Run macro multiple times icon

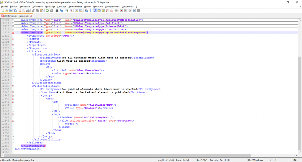134,11
